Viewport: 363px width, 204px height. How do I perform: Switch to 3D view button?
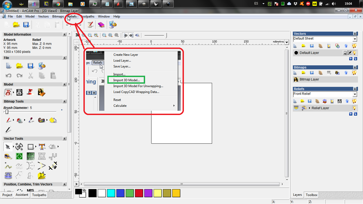[x=77, y=35]
